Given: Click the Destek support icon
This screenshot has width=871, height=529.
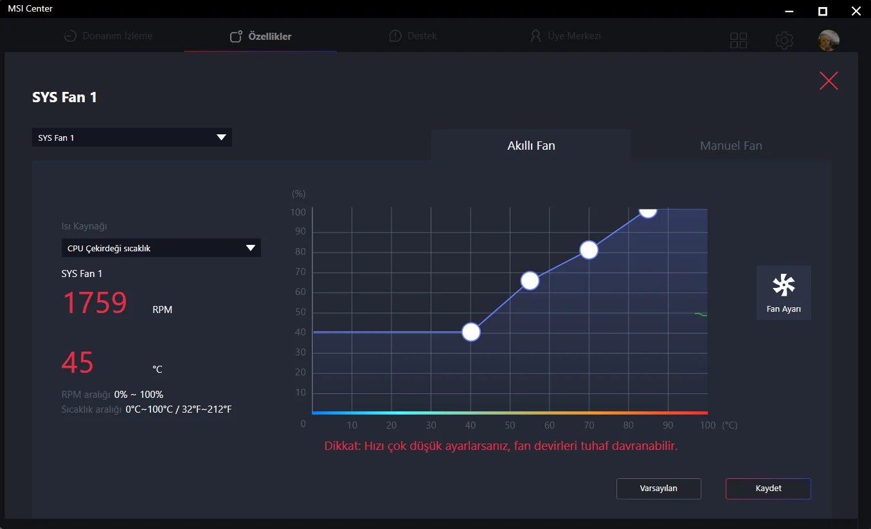Looking at the screenshot, I should 395,36.
